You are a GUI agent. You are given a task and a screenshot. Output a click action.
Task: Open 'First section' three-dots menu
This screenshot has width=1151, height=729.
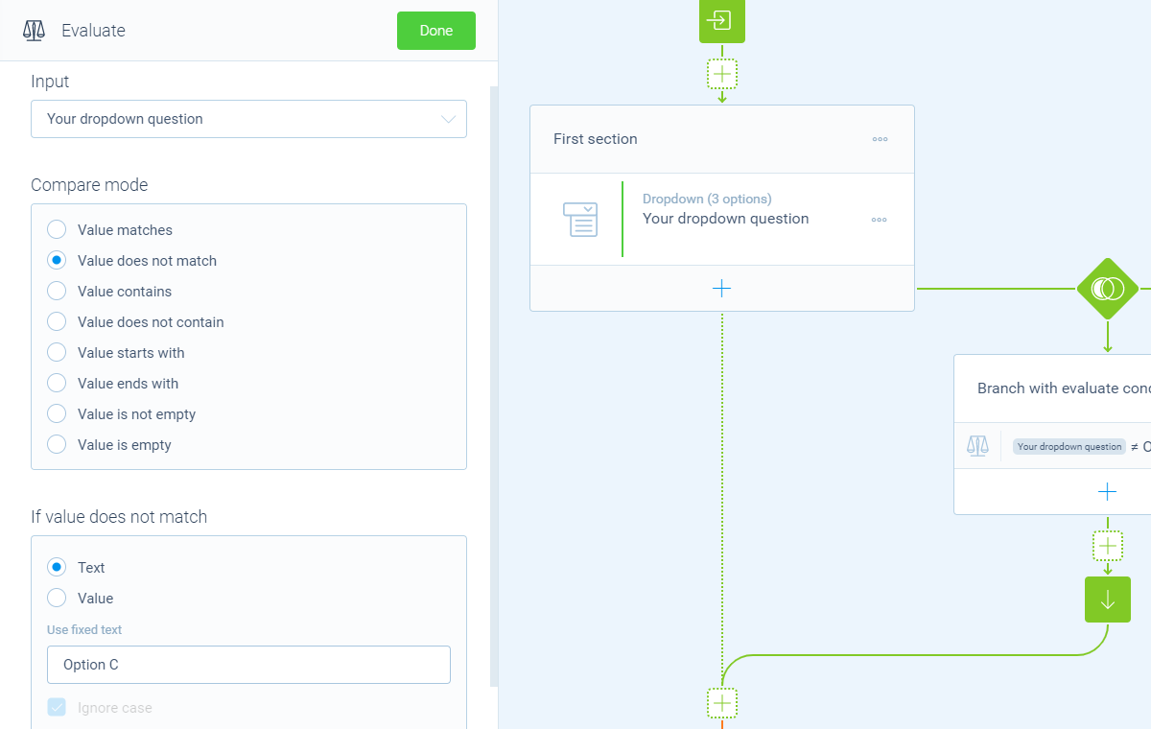[x=880, y=139]
